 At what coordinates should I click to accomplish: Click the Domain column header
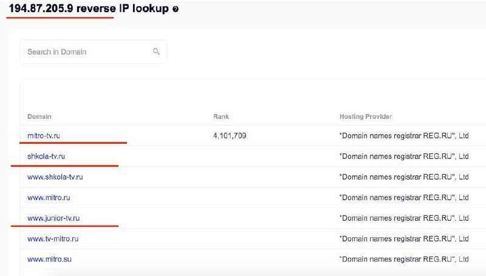pos(39,116)
